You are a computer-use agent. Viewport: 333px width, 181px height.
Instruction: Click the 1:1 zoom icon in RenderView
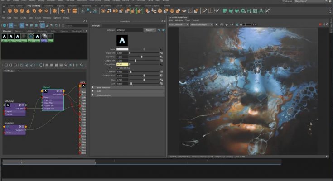pos(232,24)
